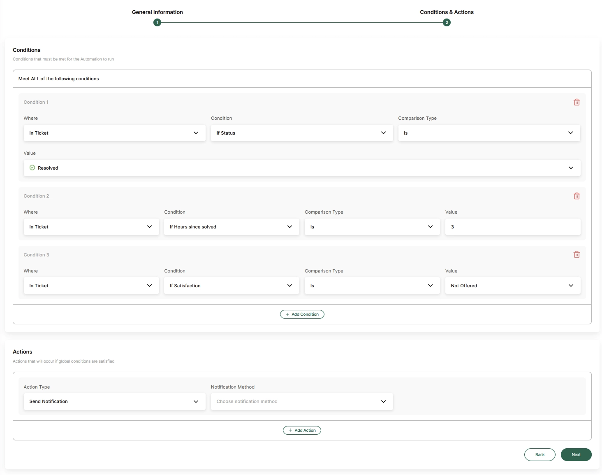This screenshot has width=602, height=475.
Task: Expand the Resolved value dropdown
Action: (x=302, y=168)
